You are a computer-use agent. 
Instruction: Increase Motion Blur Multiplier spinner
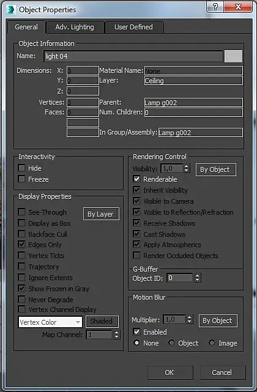[190, 317]
